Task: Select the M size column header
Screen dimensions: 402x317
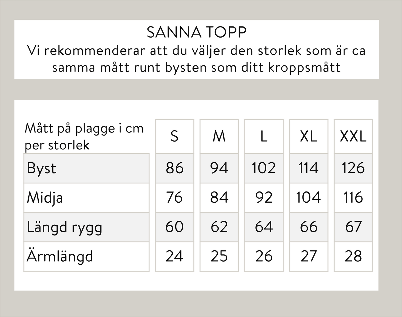Action: pos(219,137)
